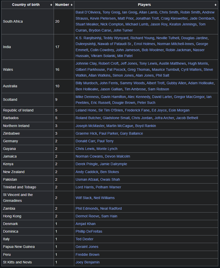Open Derek Pringle link

[x=87, y=164]
